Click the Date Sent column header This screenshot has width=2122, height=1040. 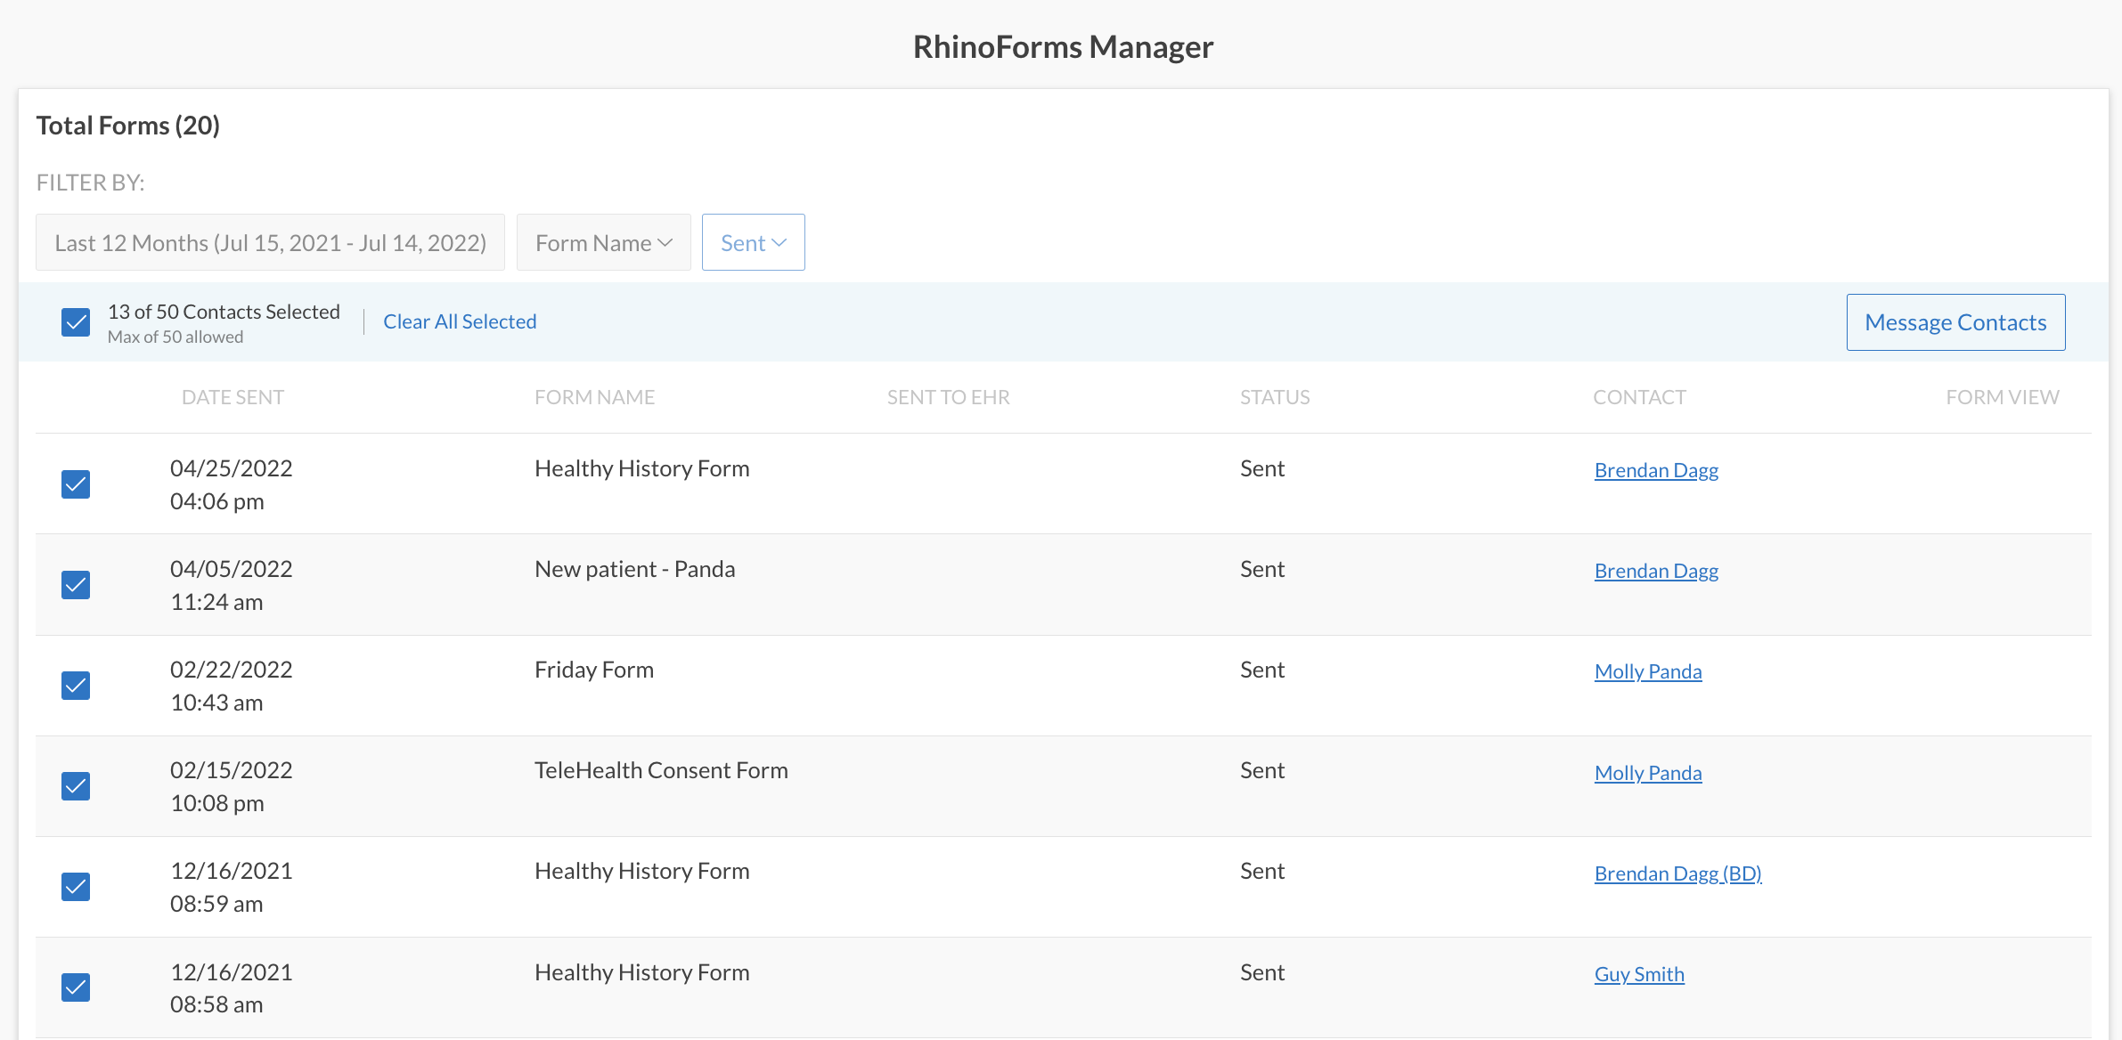point(233,397)
